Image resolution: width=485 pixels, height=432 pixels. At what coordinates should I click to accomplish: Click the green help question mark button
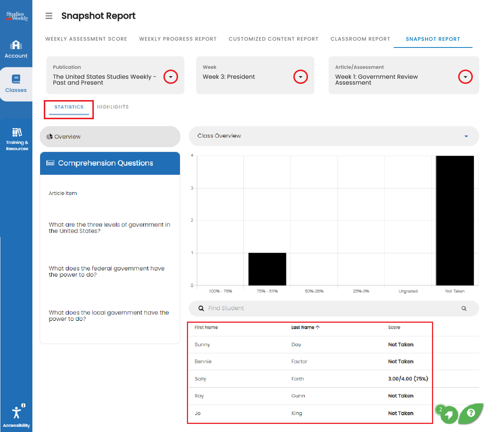pos(471,413)
